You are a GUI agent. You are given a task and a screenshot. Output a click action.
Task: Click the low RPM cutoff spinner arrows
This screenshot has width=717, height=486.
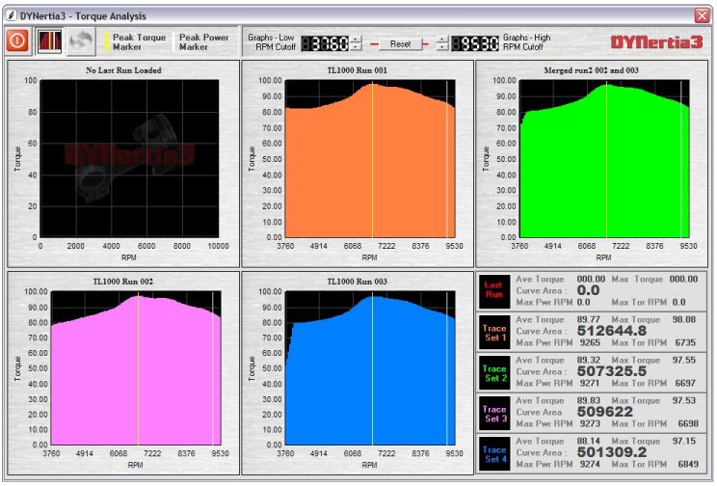click(357, 43)
